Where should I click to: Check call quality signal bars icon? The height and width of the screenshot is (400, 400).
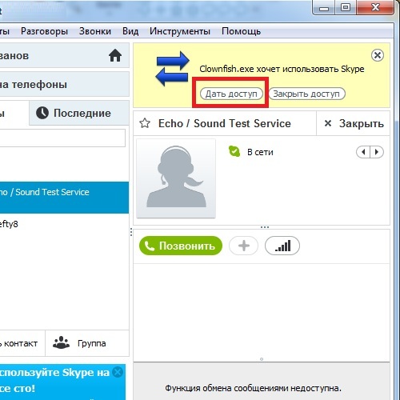pyautogui.click(x=282, y=246)
